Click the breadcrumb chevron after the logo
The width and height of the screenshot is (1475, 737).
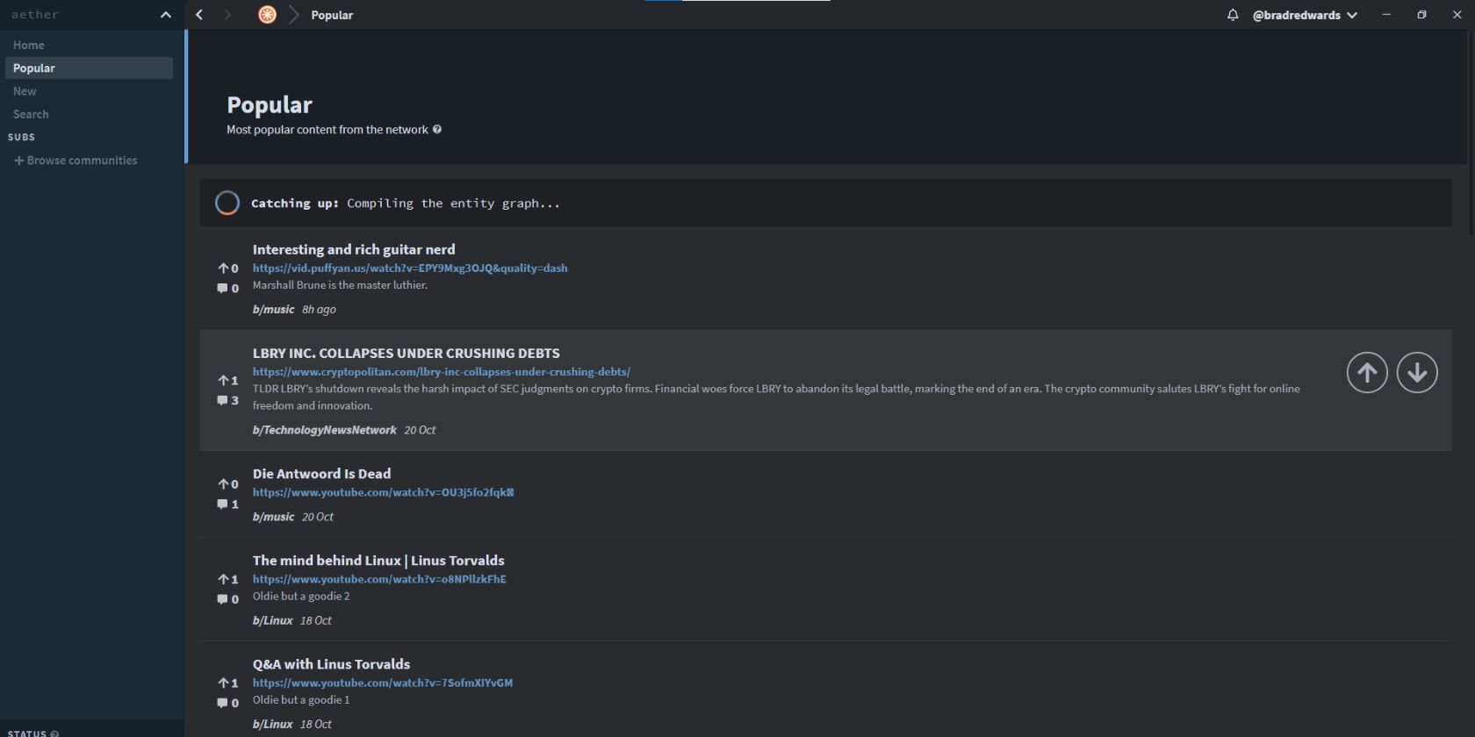coord(293,15)
